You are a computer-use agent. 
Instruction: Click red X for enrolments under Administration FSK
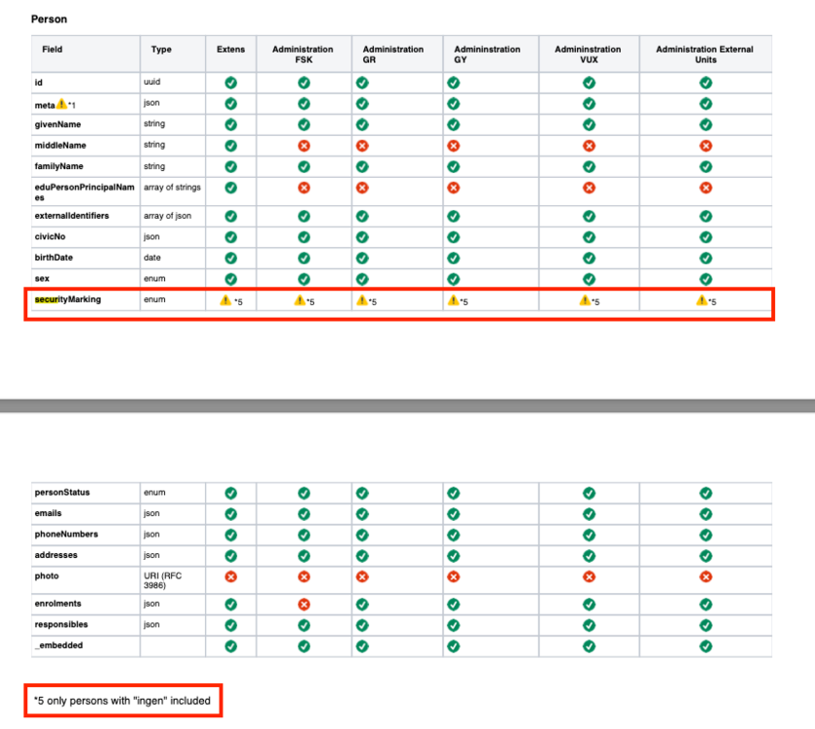[303, 605]
